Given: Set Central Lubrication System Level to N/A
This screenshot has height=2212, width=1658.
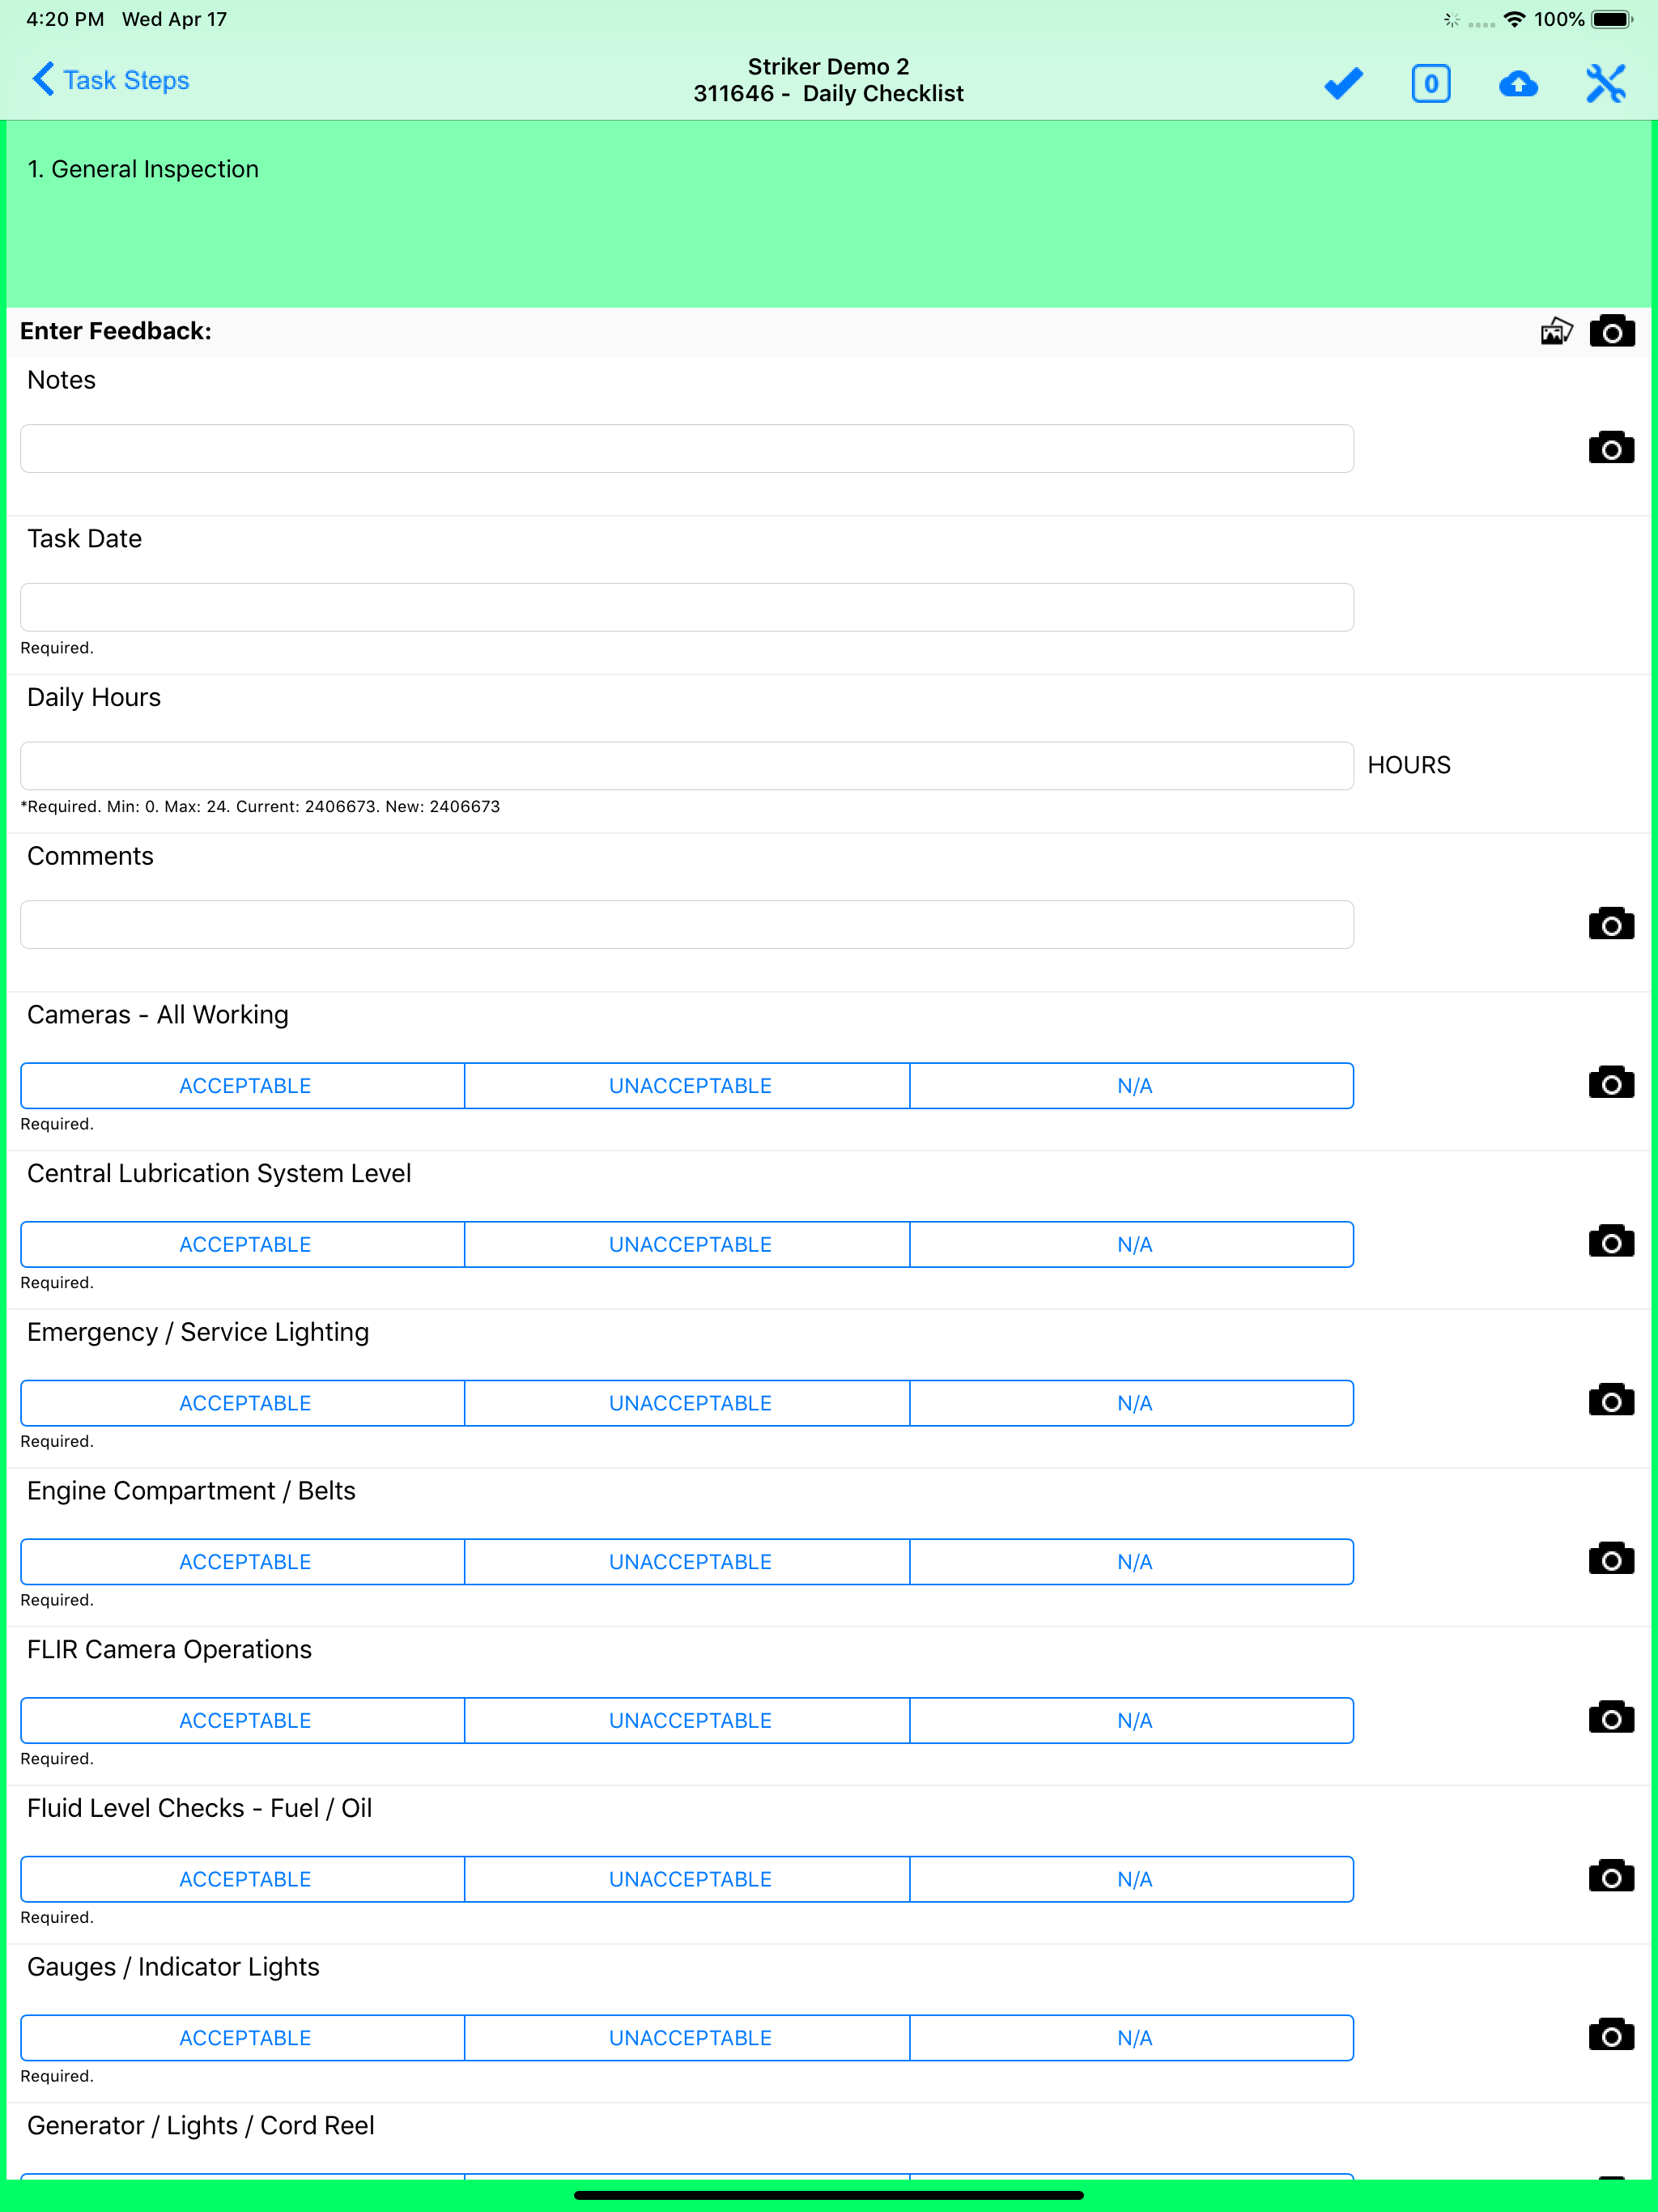Looking at the screenshot, I should 1132,1245.
